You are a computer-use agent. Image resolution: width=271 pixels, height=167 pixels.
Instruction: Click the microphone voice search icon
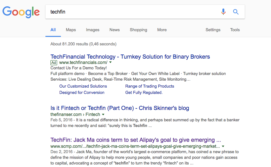click(x=223, y=12)
